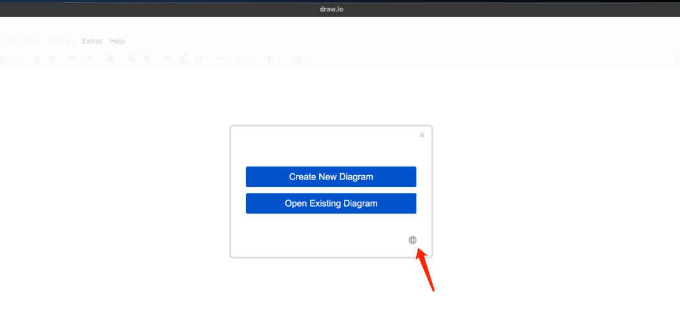Click the Undo arrow icon
Screen dimensions: 680x315
pos(73,59)
